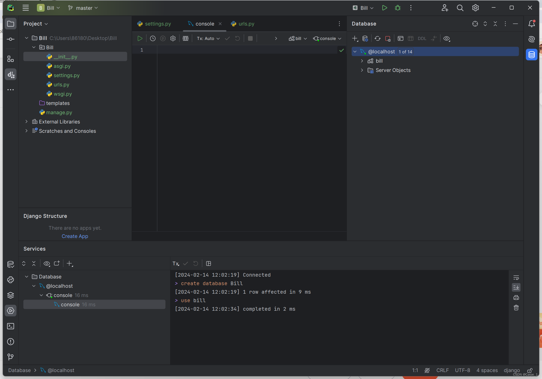The height and width of the screenshot is (379, 542).
Task: Toggle soft-wrap in services output
Action: coord(516,278)
